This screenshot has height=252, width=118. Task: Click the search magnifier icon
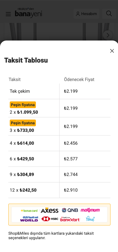[109, 14]
